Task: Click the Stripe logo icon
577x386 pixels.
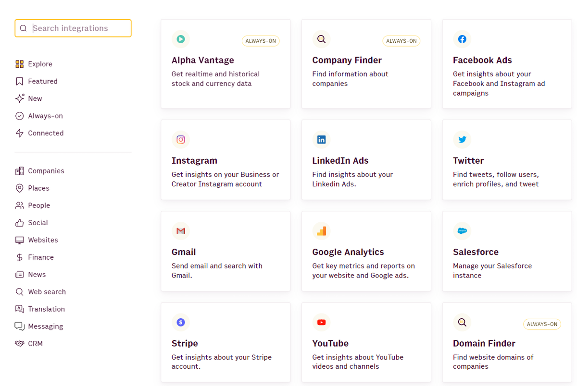Action: tap(181, 322)
